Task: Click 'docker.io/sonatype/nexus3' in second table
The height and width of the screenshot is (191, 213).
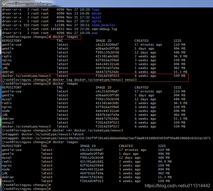Action: [26, 127]
